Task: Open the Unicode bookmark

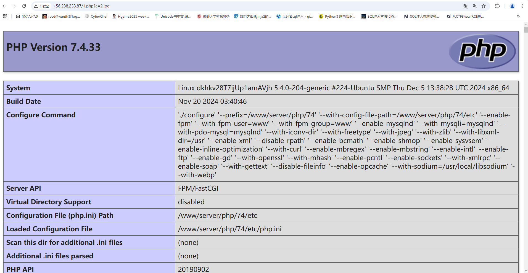Action: point(173,17)
